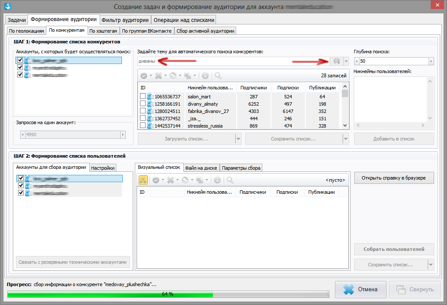The height and width of the screenshot is (305, 447).
Task: Uncheck the middle search account in step 1
Action: pyautogui.click(x=20, y=67)
